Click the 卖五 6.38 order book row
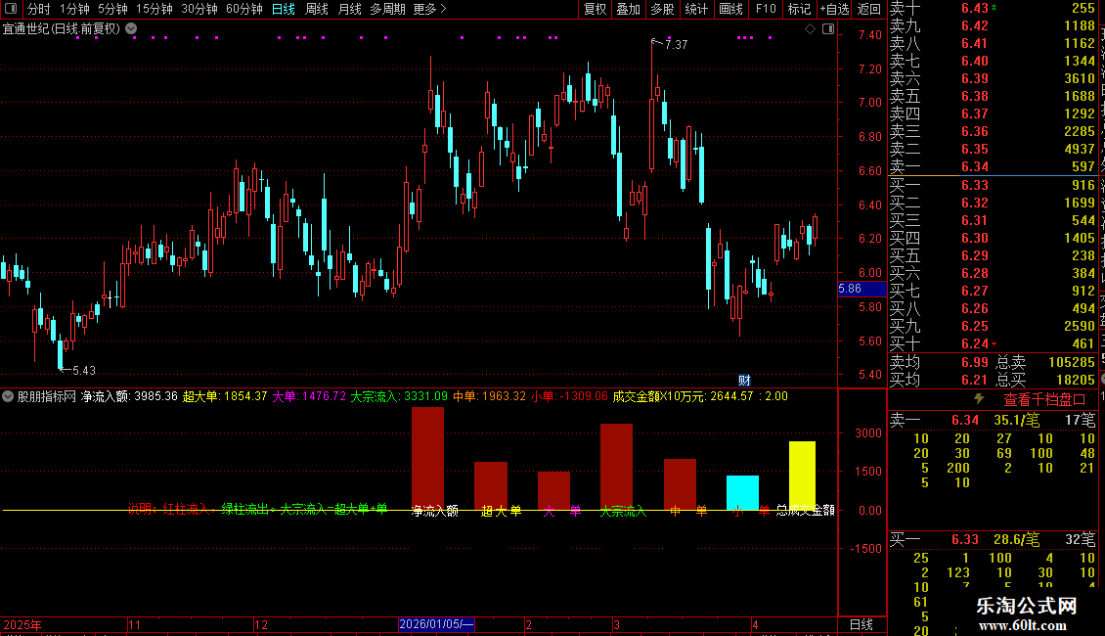Viewport: 1105px width, 636px height. click(993, 96)
